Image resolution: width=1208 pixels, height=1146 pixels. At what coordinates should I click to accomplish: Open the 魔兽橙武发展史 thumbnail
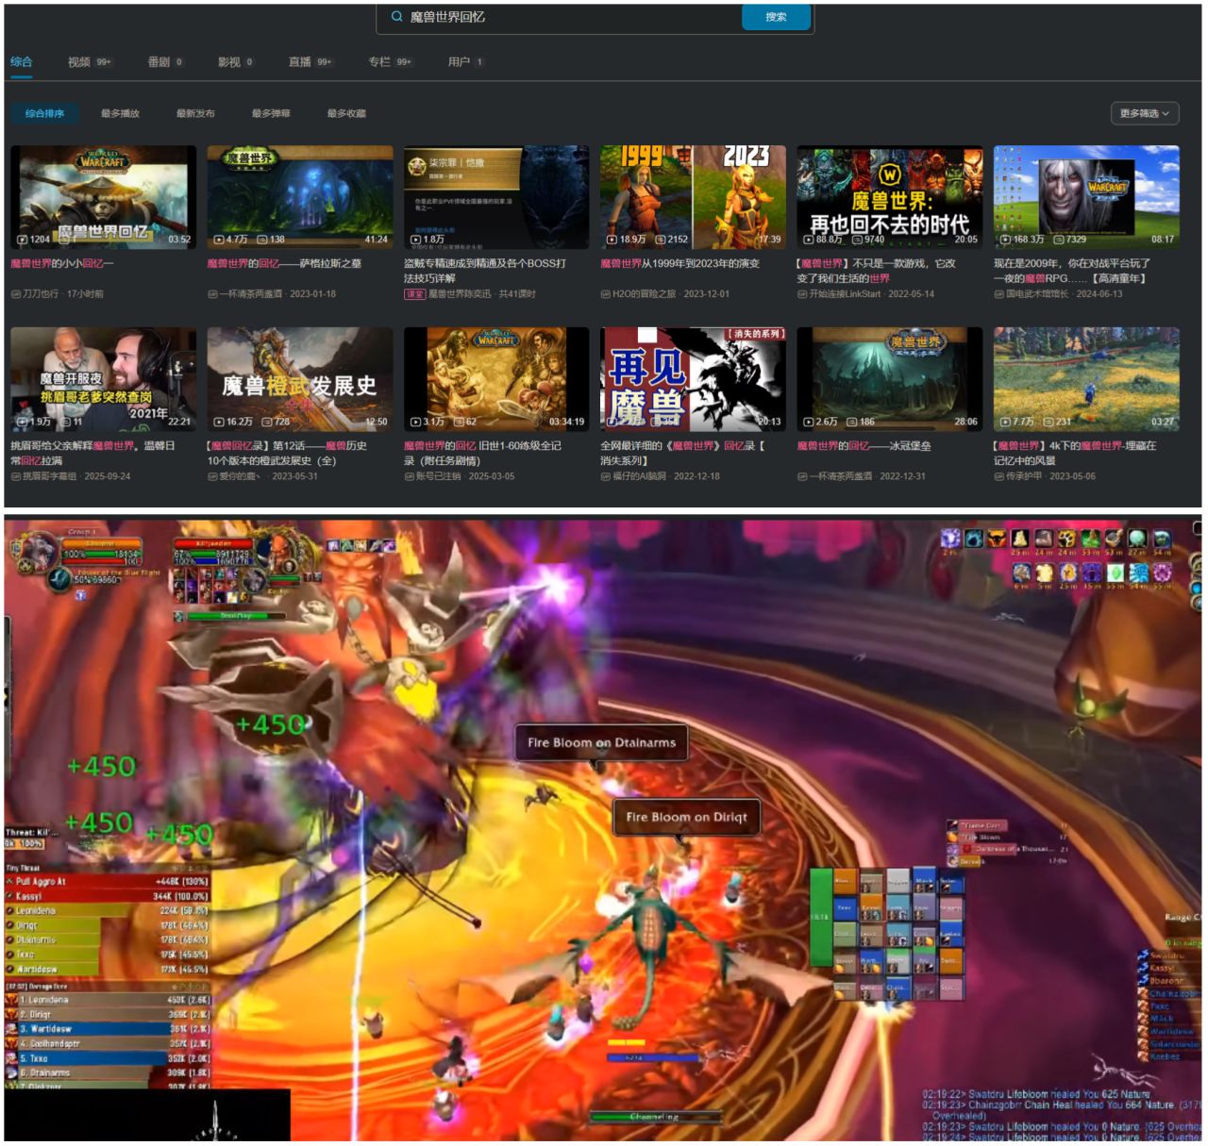click(x=300, y=378)
